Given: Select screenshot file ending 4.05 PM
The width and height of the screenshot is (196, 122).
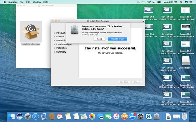Looking at the screenshot, I should (167, 44).
